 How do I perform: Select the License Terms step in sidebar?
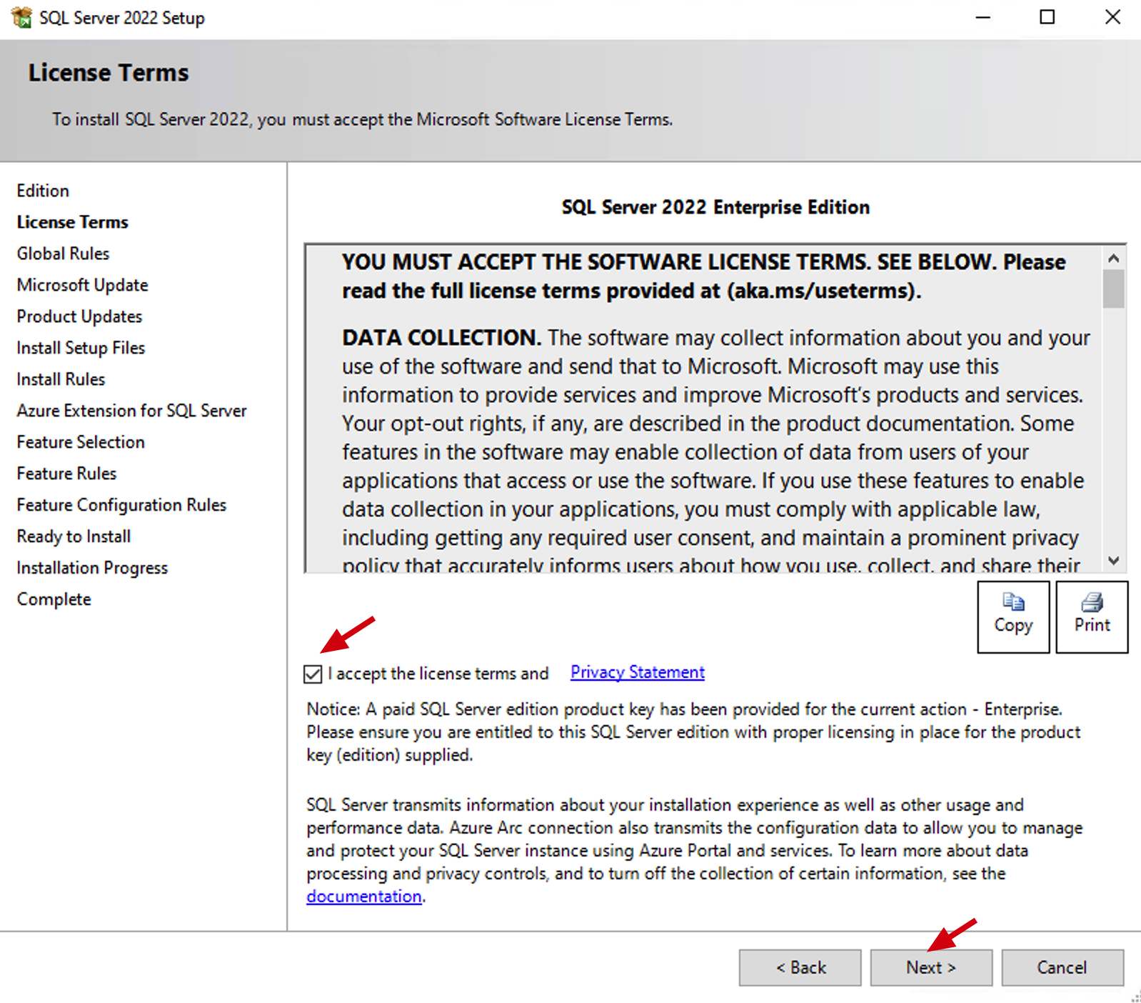pos(72,222)
